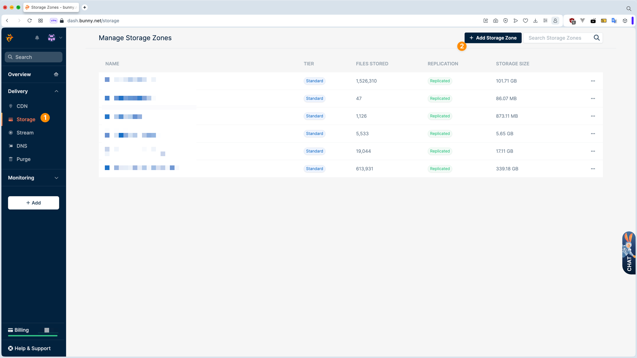Open Help & Support

pos(29,348)
